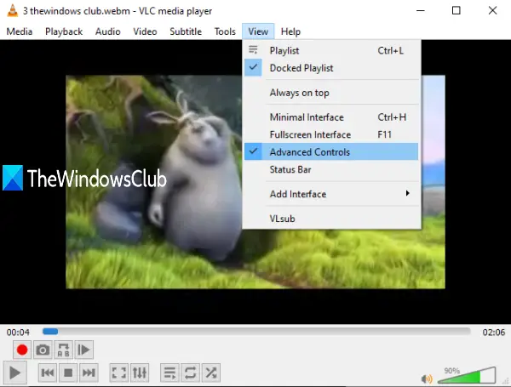This screenshot has height=387, width=511.
Task: Take a snapshot with the camera icon
Action: [x=43, y=350]
